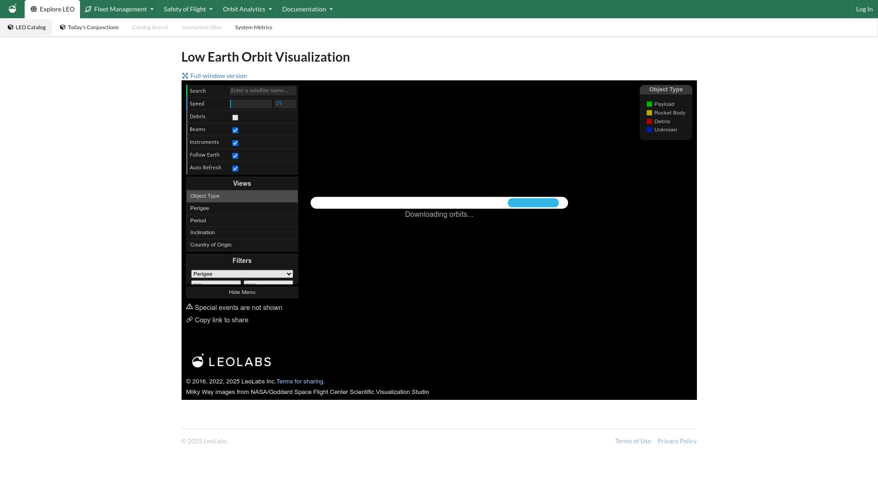
Task: Disable the Follow Earth checkbox
Action: pyautogui.click(x=235, y=156)
